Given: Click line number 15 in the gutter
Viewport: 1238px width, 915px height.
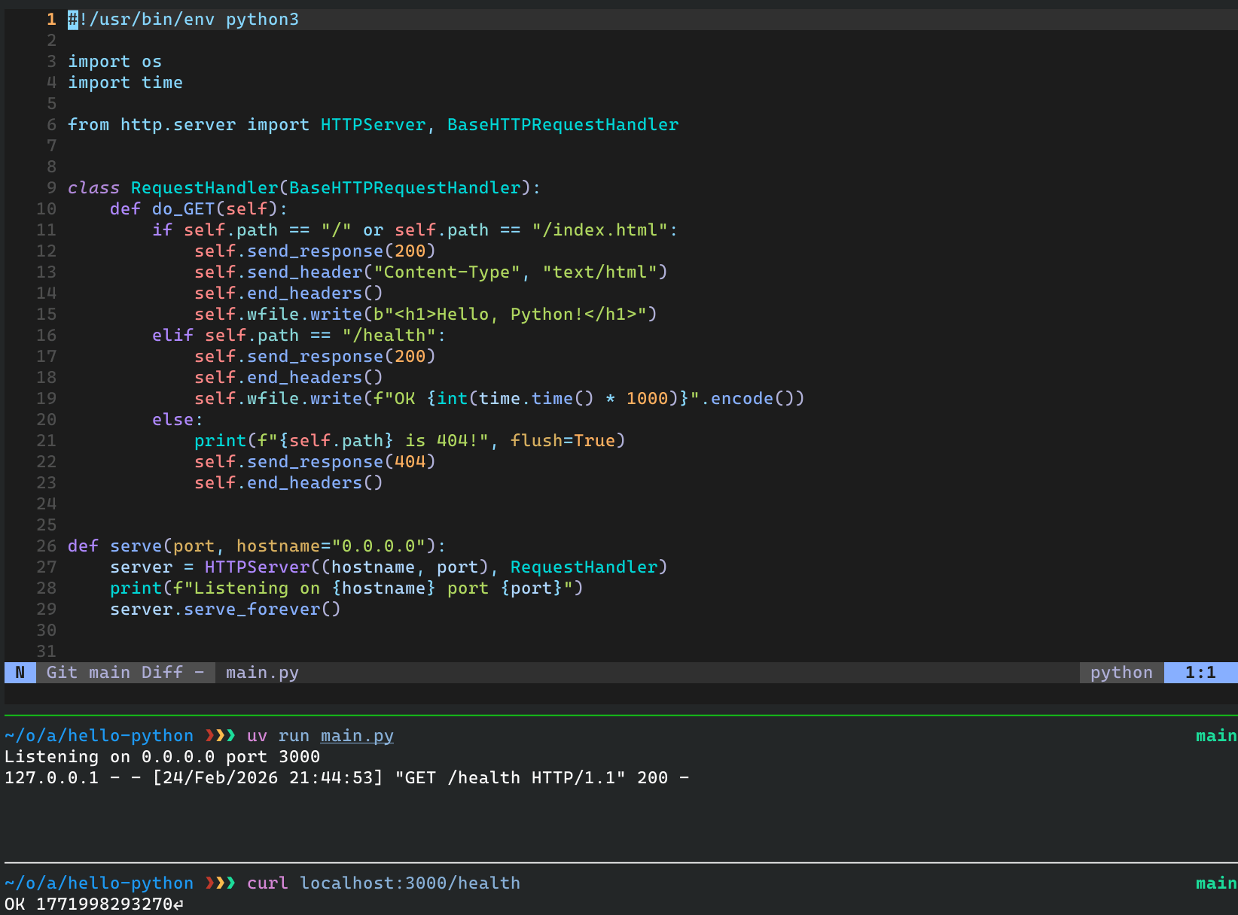Looking at the screenshot, I should pyautogui.click(x=46, y=315).
